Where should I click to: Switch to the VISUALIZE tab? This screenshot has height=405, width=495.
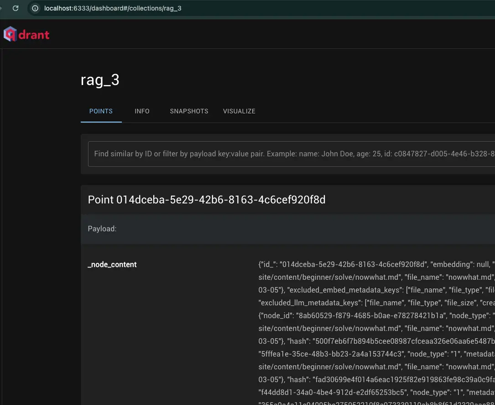tap(239, 111)
